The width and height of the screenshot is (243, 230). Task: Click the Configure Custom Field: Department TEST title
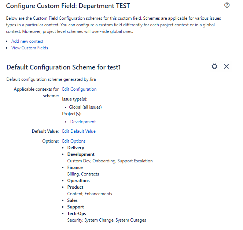pyautogui.click(x=68, y=6)
